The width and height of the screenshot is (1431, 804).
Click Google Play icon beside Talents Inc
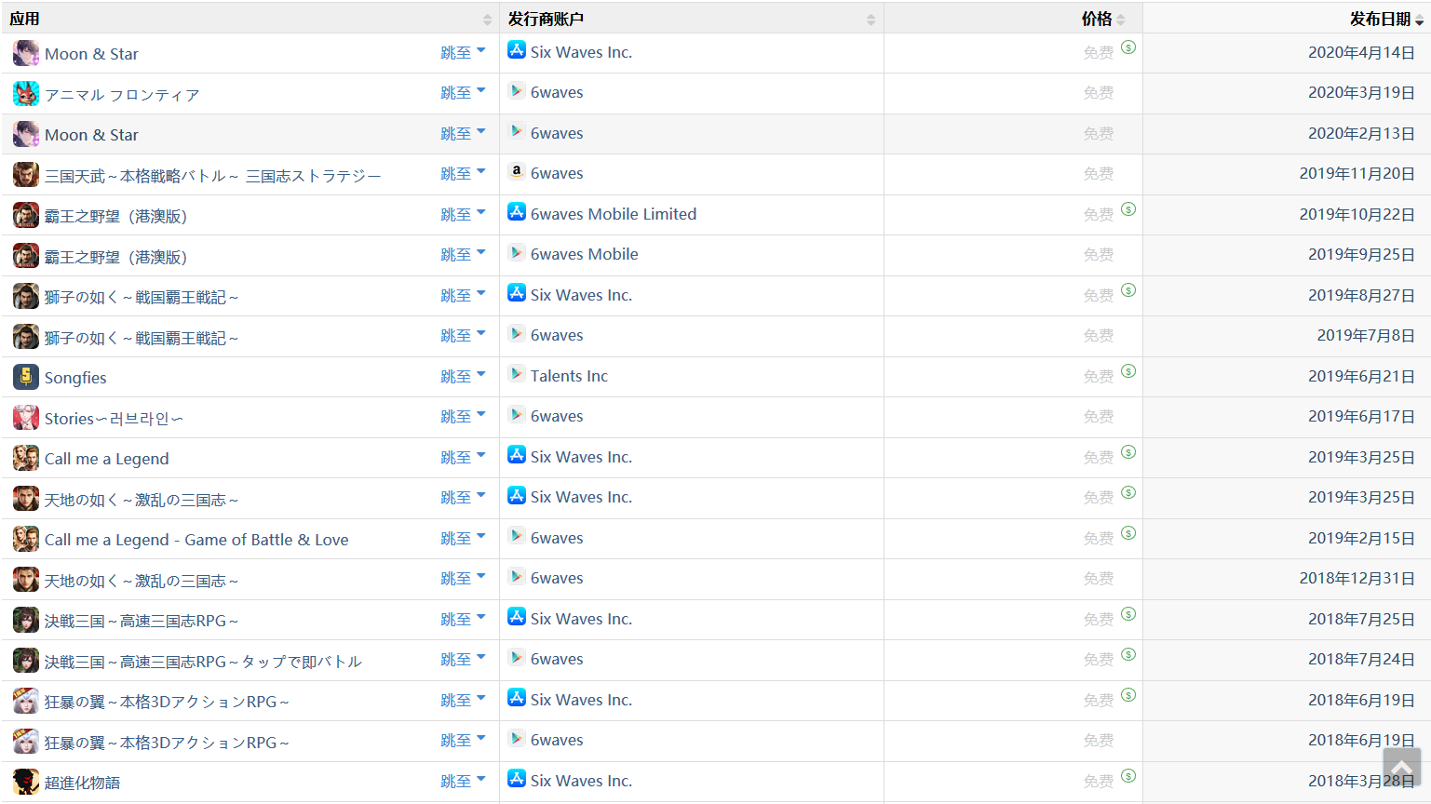[x=516, y=374]
